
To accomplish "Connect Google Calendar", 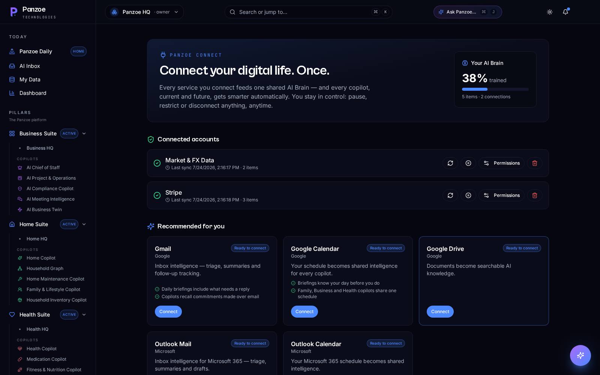I will click(x=304, y=312).
